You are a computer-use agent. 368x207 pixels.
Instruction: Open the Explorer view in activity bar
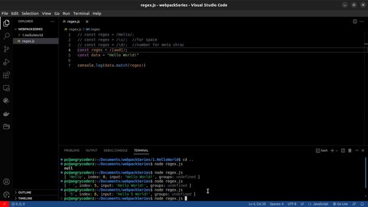6,23
